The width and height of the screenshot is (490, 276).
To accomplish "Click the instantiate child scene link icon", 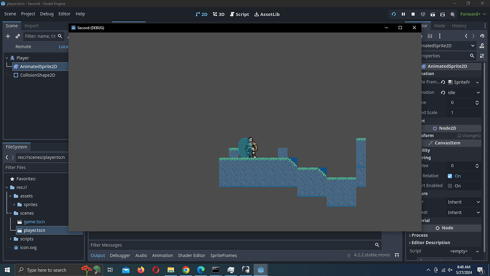I will (18, 36).
